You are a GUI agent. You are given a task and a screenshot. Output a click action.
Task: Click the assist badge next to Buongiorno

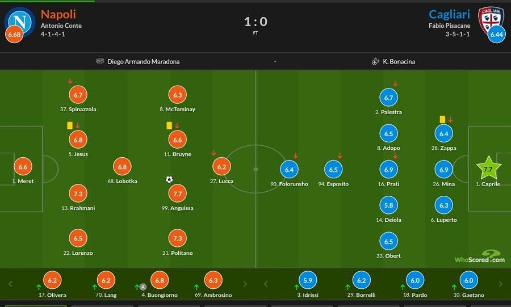tap(143, 287)
